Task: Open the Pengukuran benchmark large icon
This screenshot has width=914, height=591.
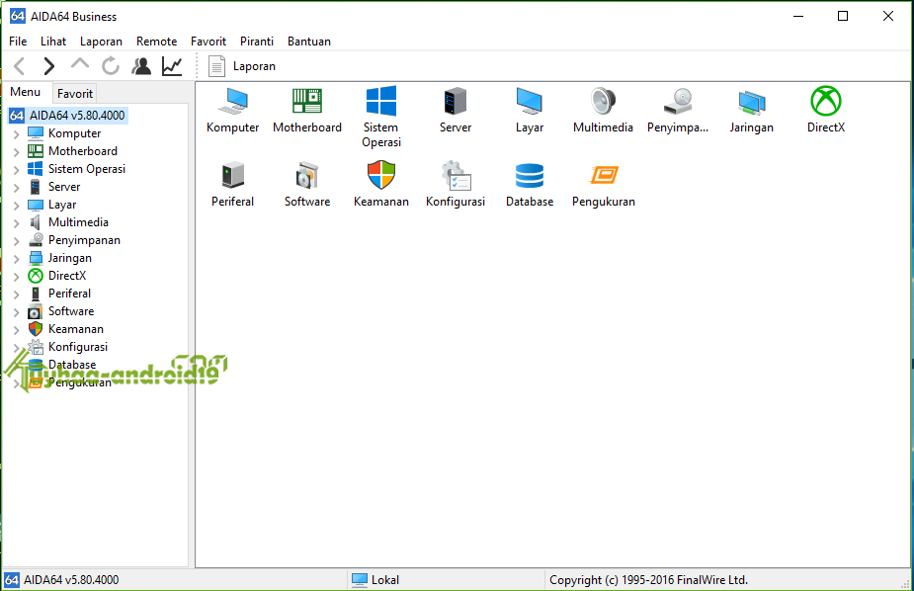Action: click(x=604, y=184)
